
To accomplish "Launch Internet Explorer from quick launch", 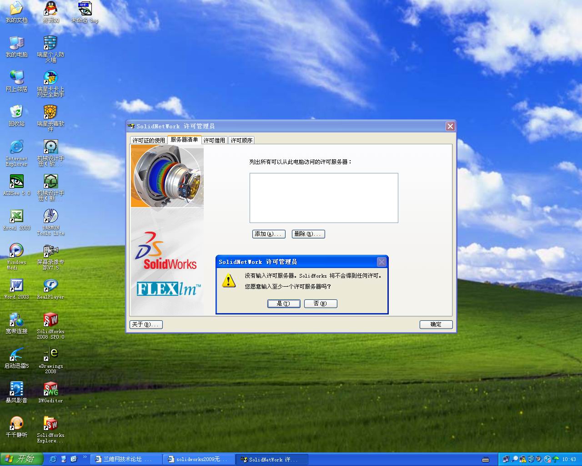I will coord(53,459).
